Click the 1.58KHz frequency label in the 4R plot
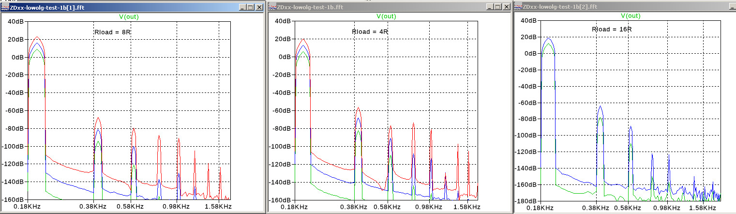Viewport: 736px width, 214px height. pyautogui.click(x=466, y=207)
